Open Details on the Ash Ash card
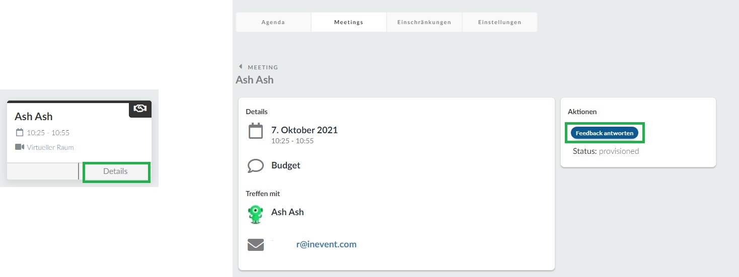This screenshot has width=739, height=277. (115, 171)
